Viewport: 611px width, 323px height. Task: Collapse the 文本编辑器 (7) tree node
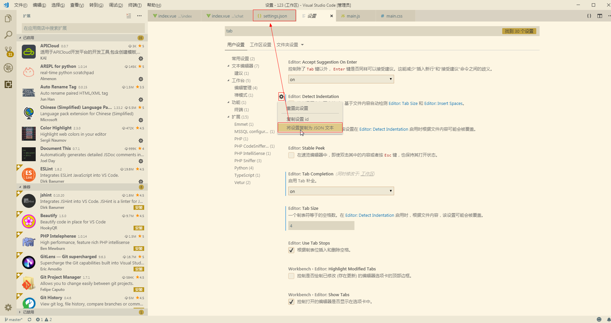click(228, 66)
